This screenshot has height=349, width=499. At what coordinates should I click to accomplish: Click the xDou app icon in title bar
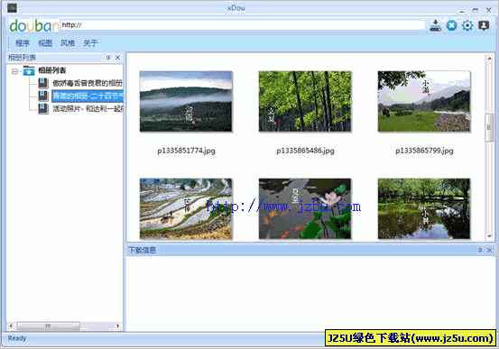click(12, 8)
